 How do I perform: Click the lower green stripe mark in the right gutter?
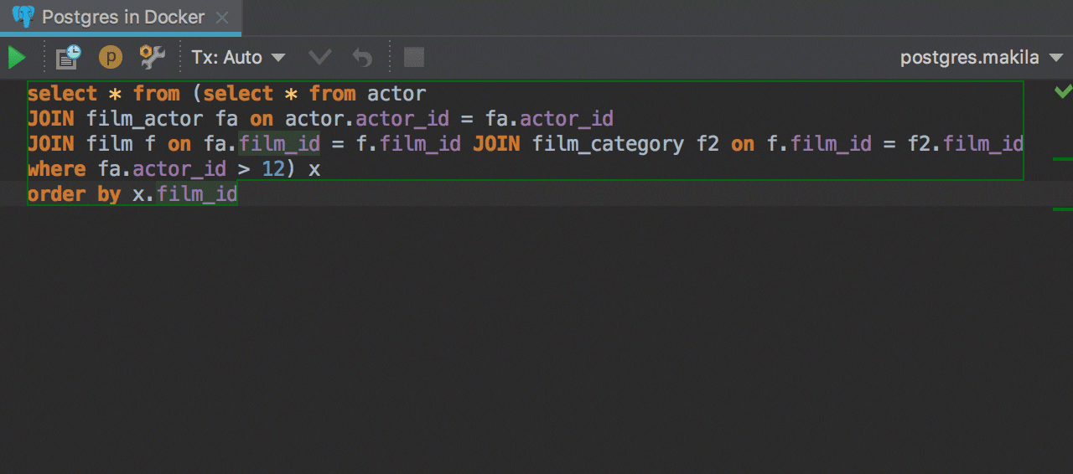1062,209
